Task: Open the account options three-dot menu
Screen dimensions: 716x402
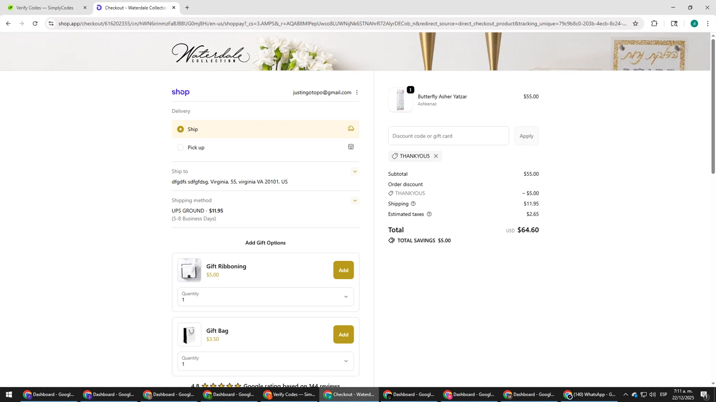Action: (357, 92)
